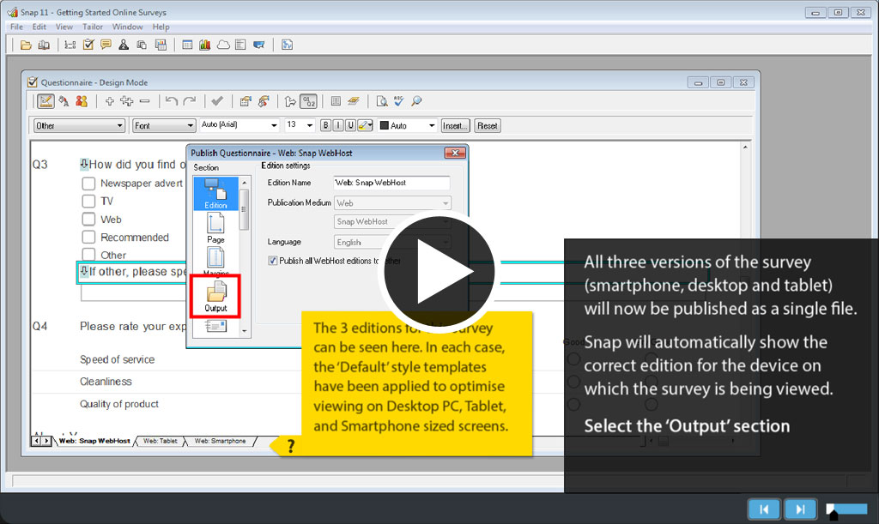Viewport: 879px width, 524px height.
Task: Click the single plus add question icon
Action: pyautogui.click(x=109, y=101)
